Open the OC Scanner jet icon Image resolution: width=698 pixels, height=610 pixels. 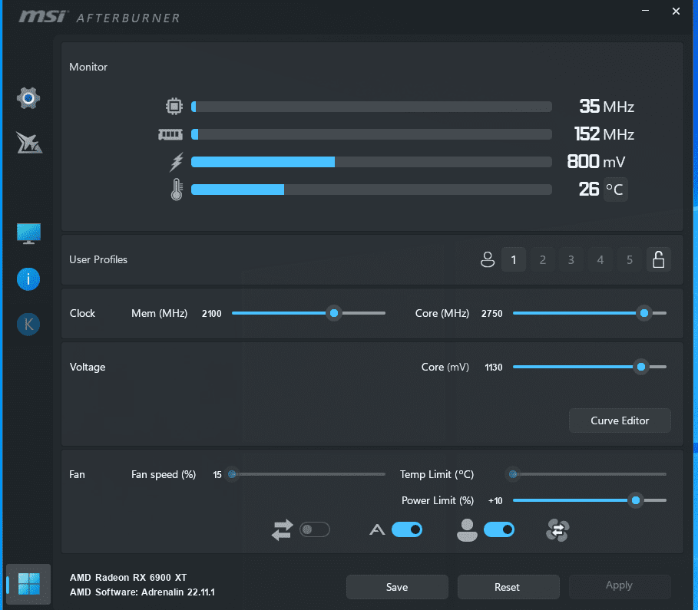coord(29,143)
